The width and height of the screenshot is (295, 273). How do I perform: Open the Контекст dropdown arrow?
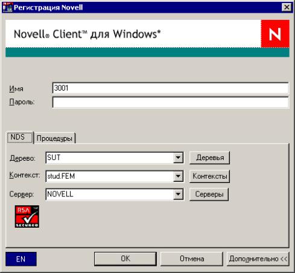[x=178, y=176]
